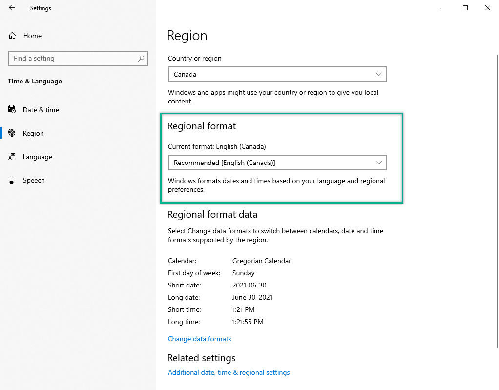Open the Country or region dropdown showing Canada
Screen dimensions: 499x390
click(276, 74)
